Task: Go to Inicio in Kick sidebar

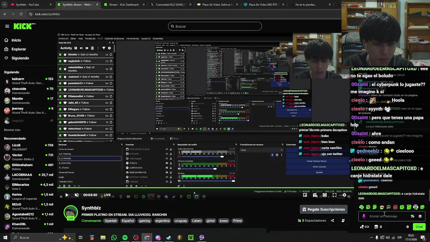Action: [12, 40]
